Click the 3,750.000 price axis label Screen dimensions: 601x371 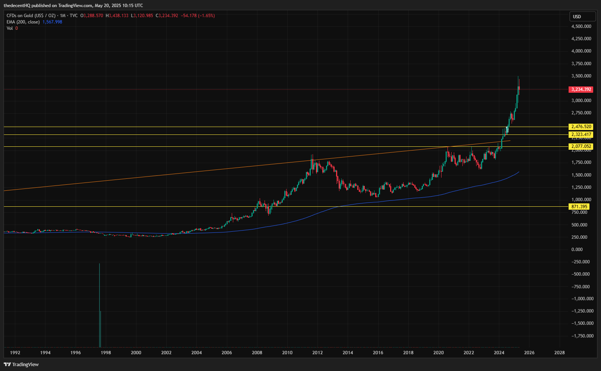point(581,64)
